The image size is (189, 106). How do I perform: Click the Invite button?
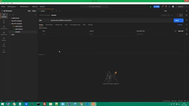click(x=157, y=6)
